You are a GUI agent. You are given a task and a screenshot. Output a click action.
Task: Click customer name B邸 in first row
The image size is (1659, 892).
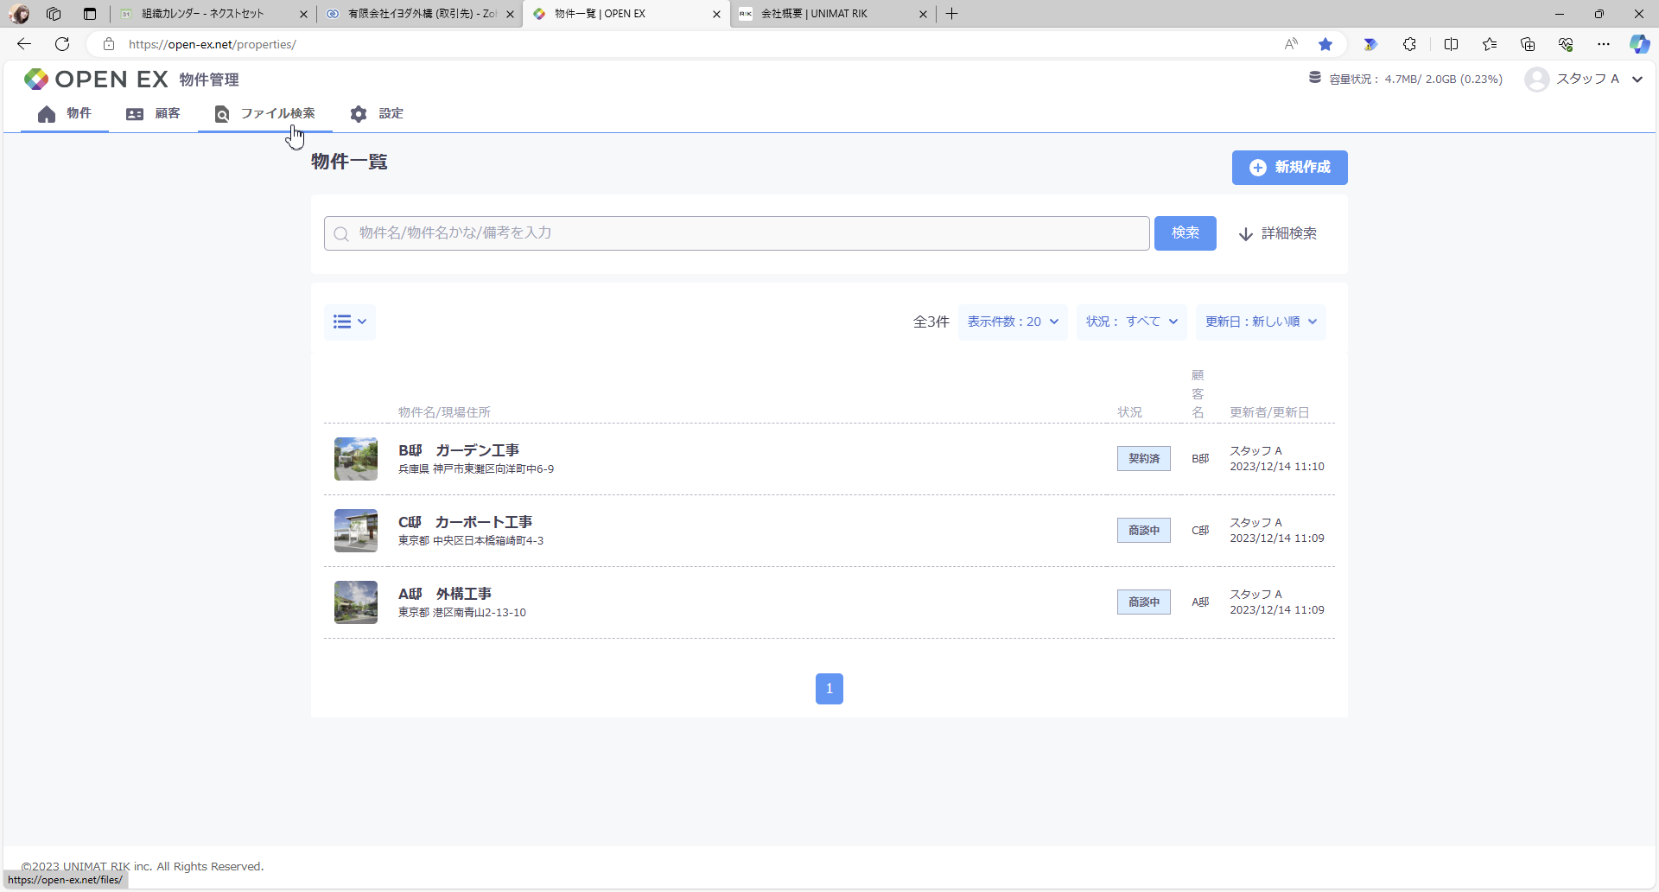(x=1200, y=459)
